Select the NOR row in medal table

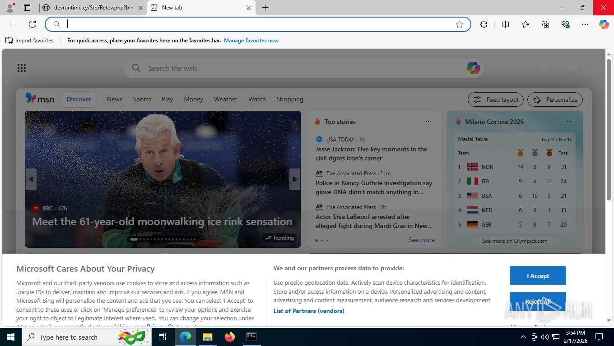[515, 167]
